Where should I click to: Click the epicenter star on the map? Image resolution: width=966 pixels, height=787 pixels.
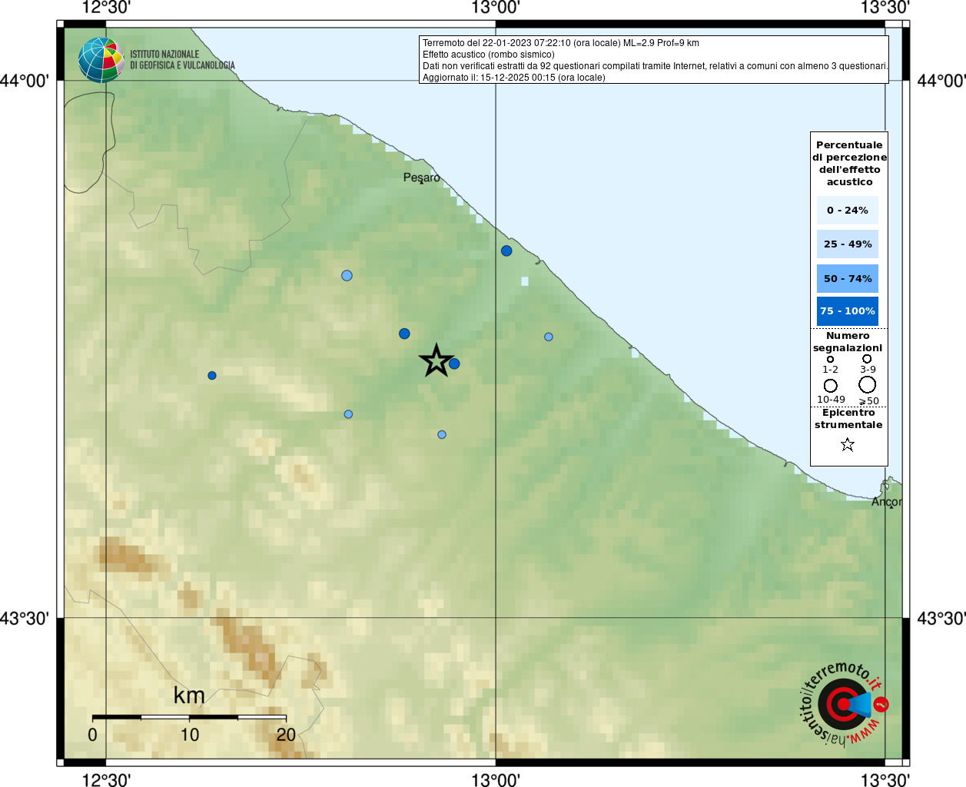coord(437,360)
